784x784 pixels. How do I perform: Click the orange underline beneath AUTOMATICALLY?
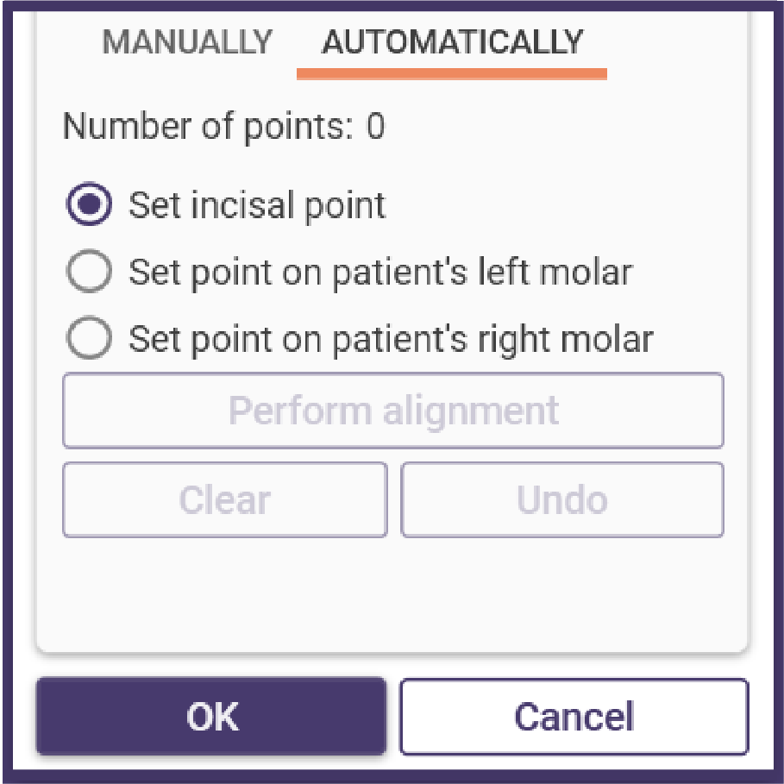pos(452,74)
